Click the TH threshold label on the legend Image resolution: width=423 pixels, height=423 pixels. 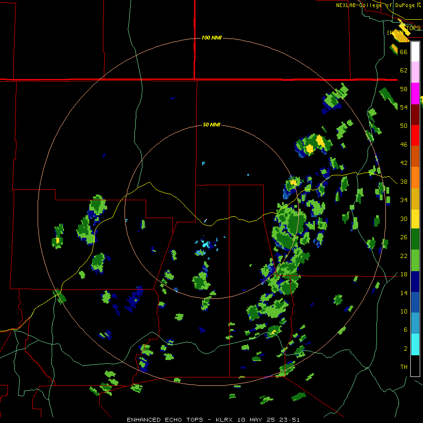(x=404, y=367)
